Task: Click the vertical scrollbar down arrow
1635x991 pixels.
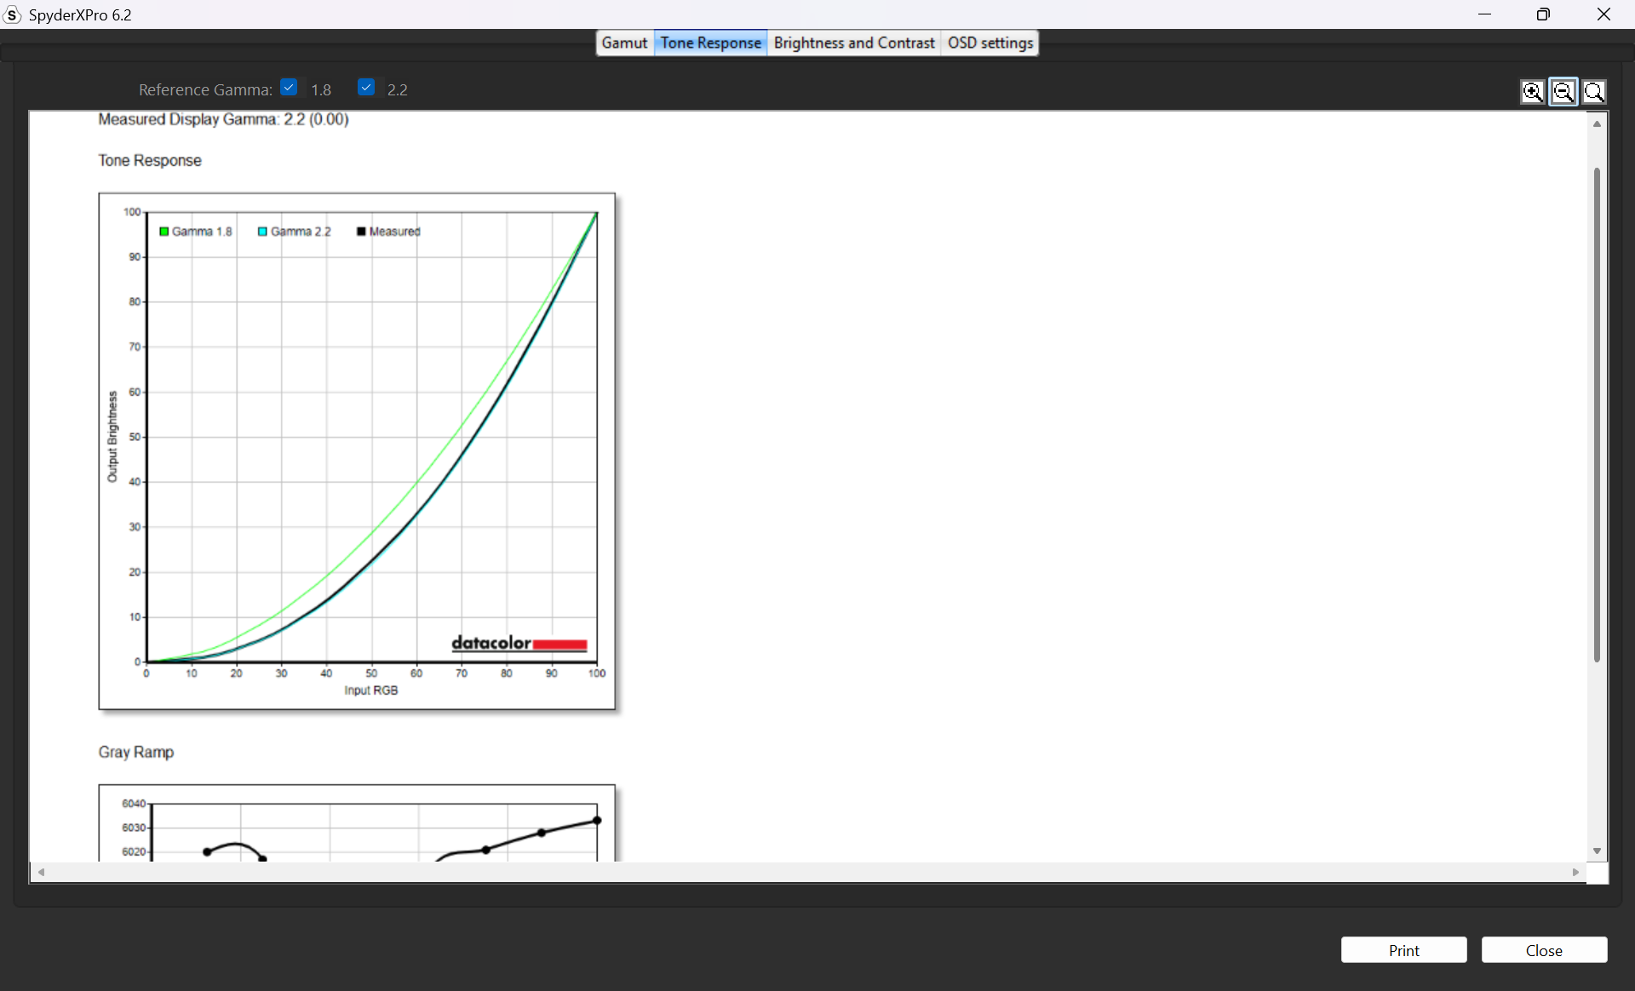Action: click(1597, 851)
